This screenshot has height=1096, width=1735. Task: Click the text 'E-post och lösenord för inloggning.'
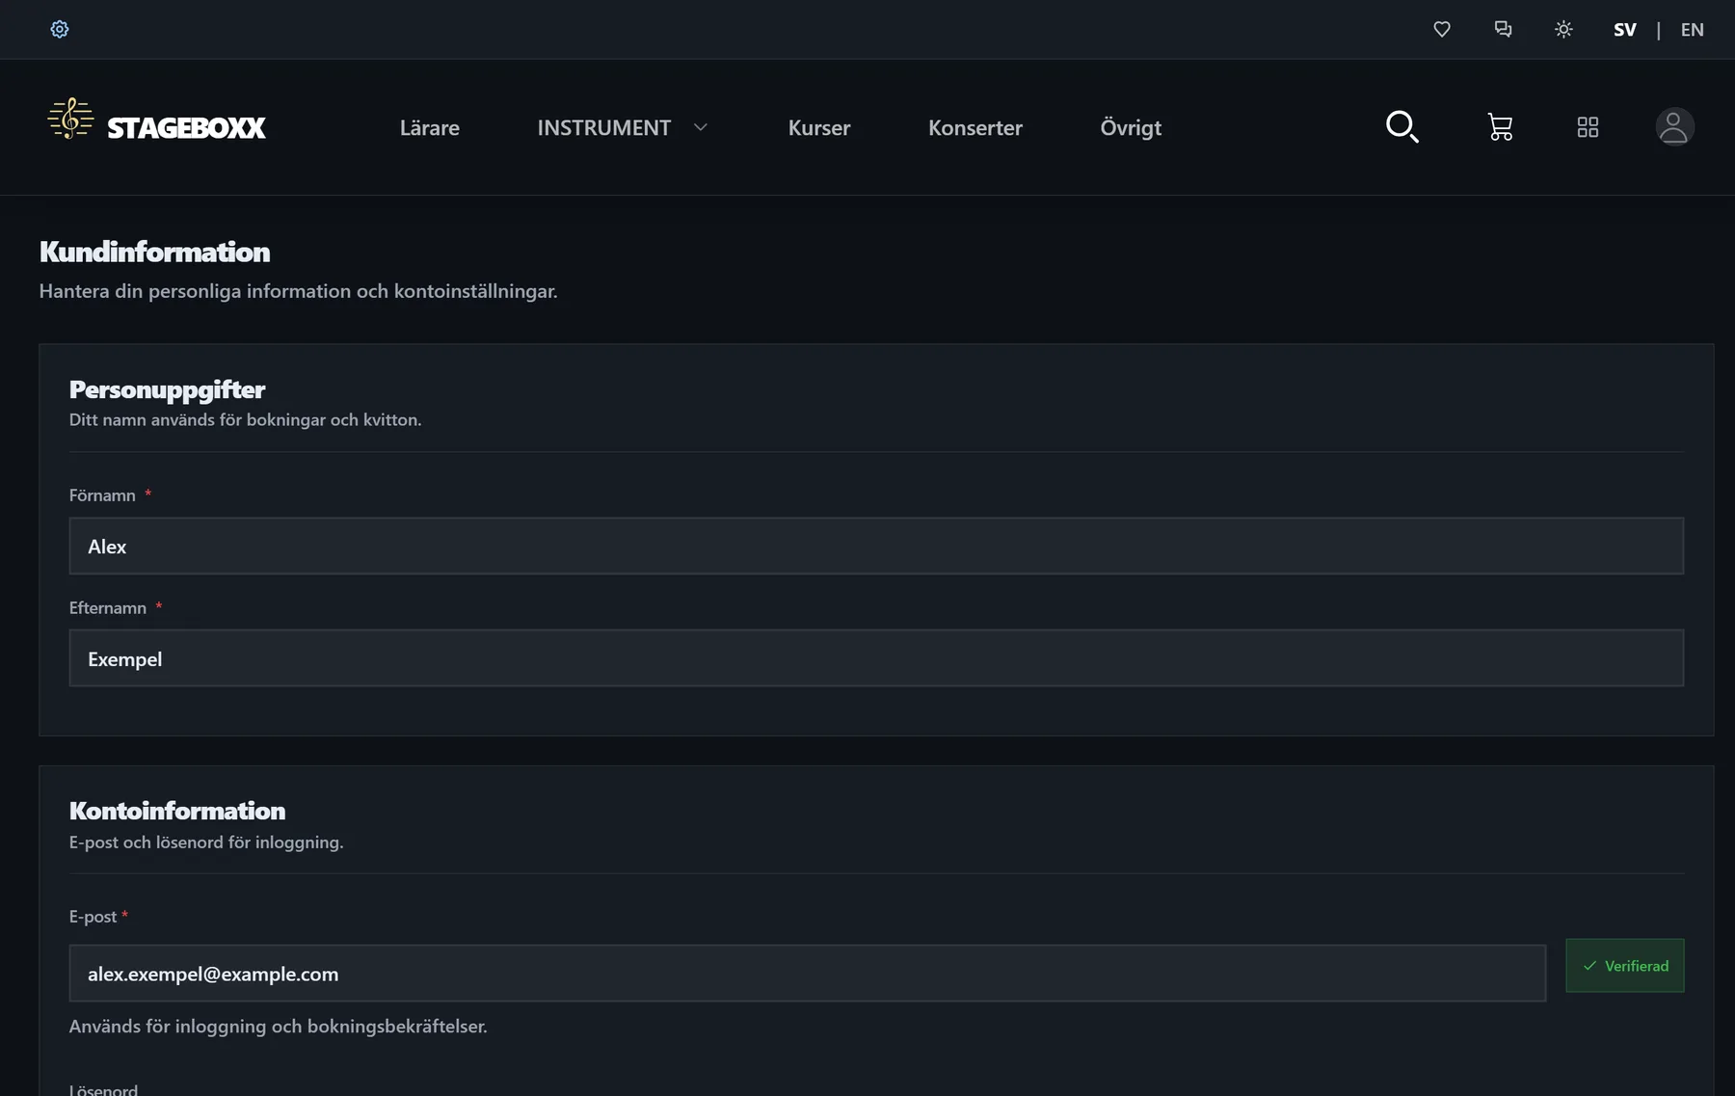[206, 842]
